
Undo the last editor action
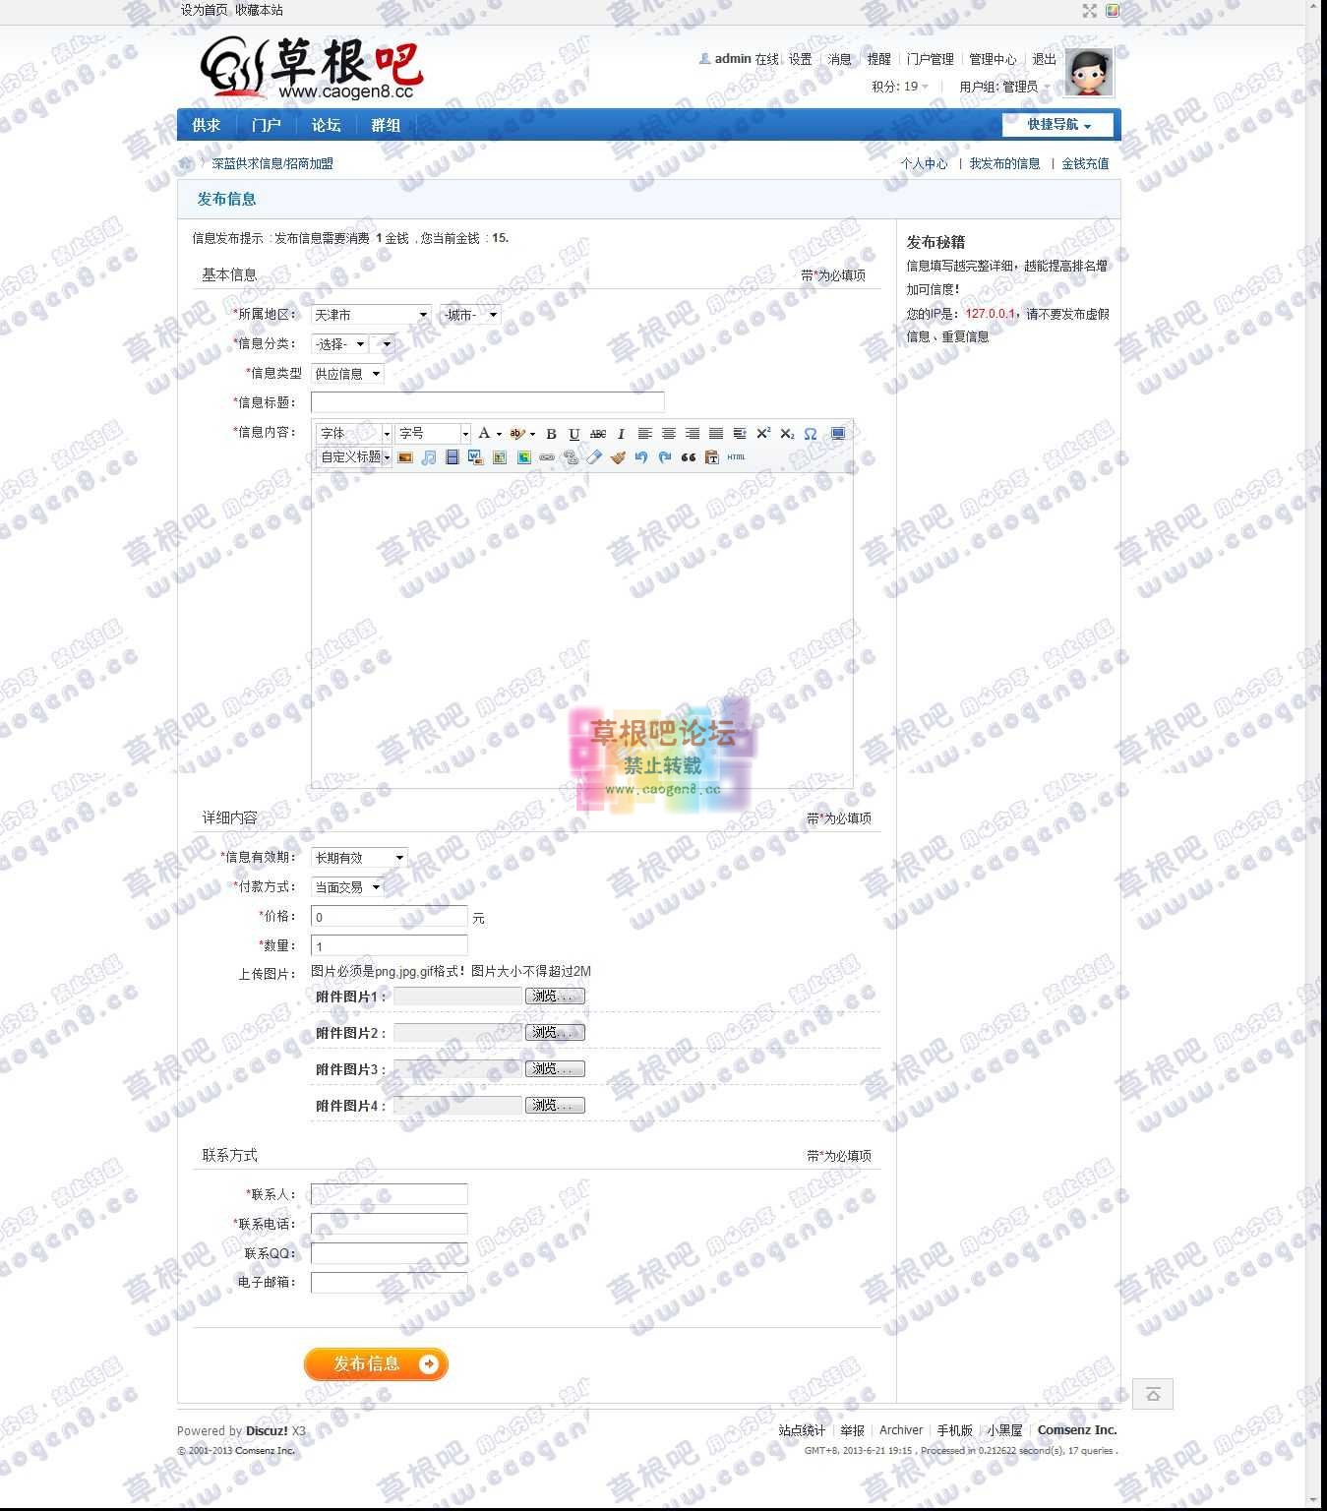coord(641,456)
